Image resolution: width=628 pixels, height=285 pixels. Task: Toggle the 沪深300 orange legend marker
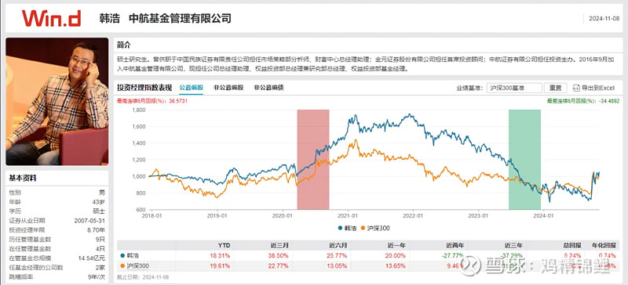[x=363, y=229]
